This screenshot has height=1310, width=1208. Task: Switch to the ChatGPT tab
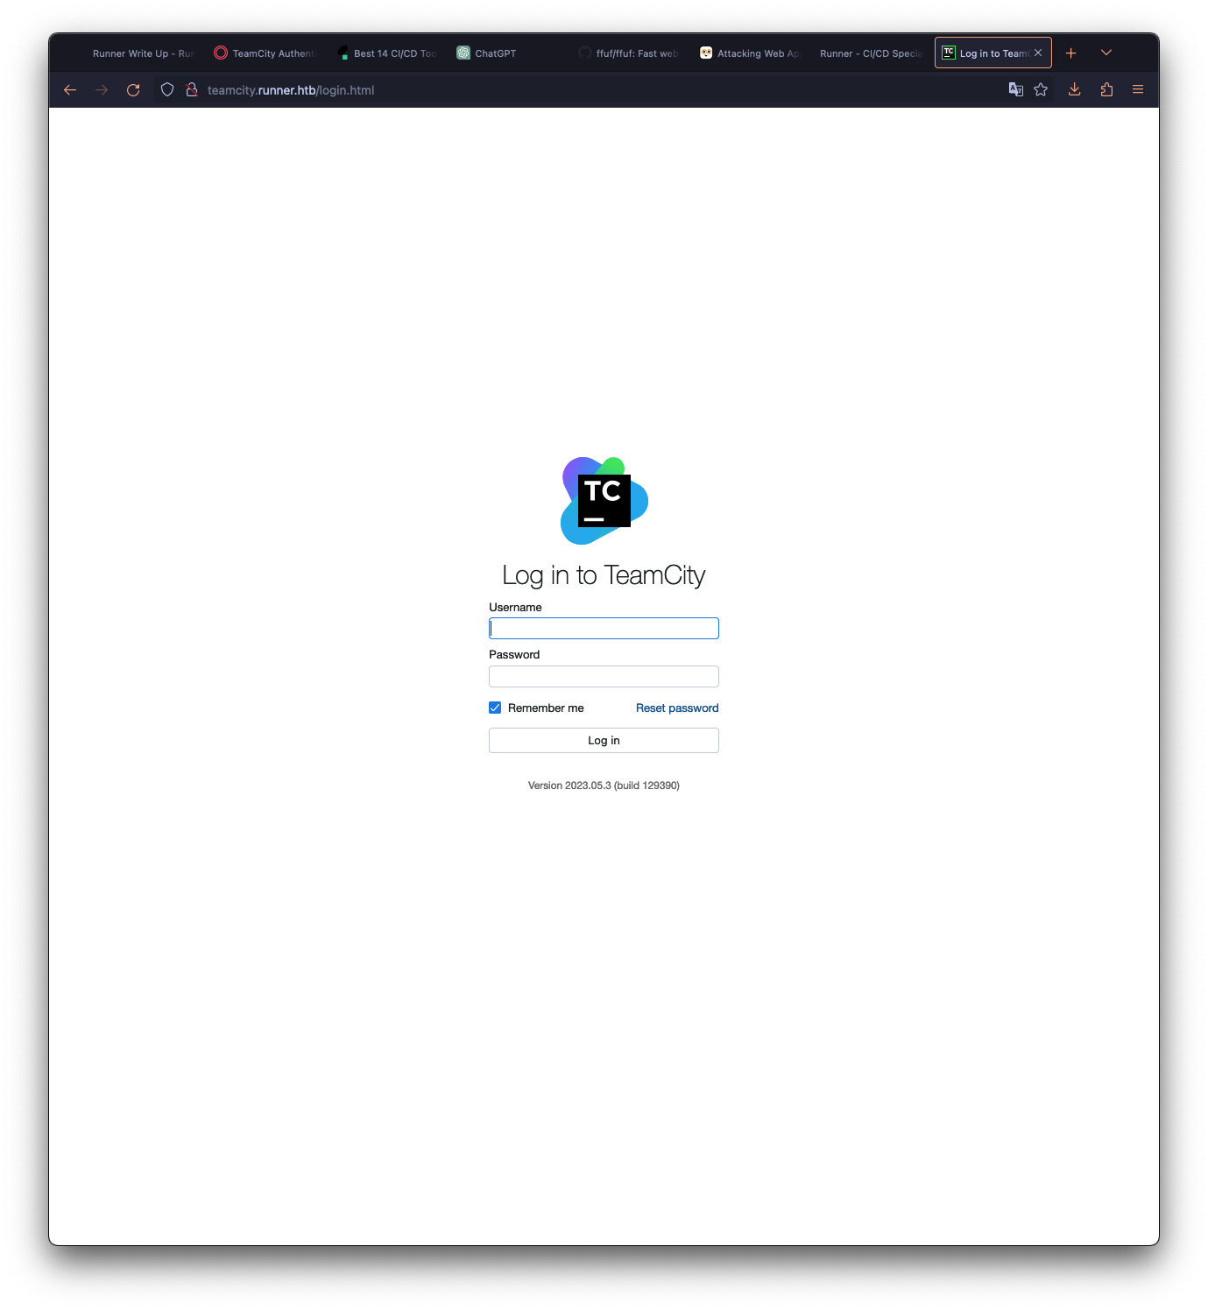[x=487, y=53]
